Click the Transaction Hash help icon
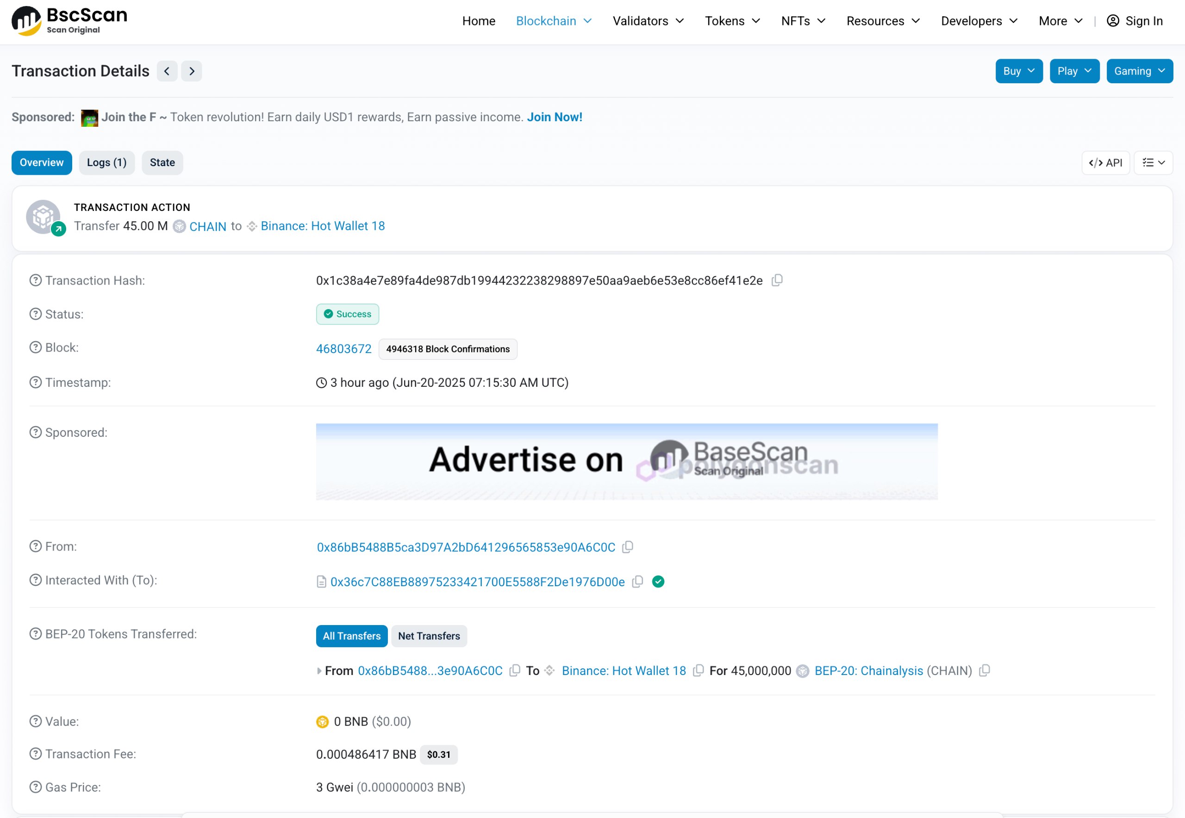Viewport: 1185px width, 818px height. click(35, 280)
